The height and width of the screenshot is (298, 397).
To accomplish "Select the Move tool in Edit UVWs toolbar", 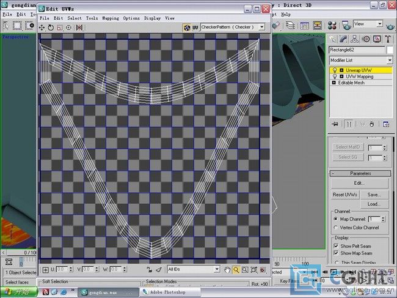I will (x=42, y=28).
